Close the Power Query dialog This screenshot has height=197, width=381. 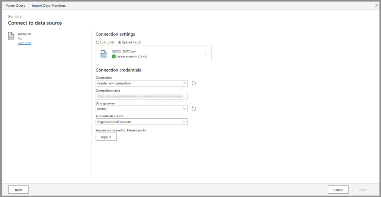pos(377,6)
